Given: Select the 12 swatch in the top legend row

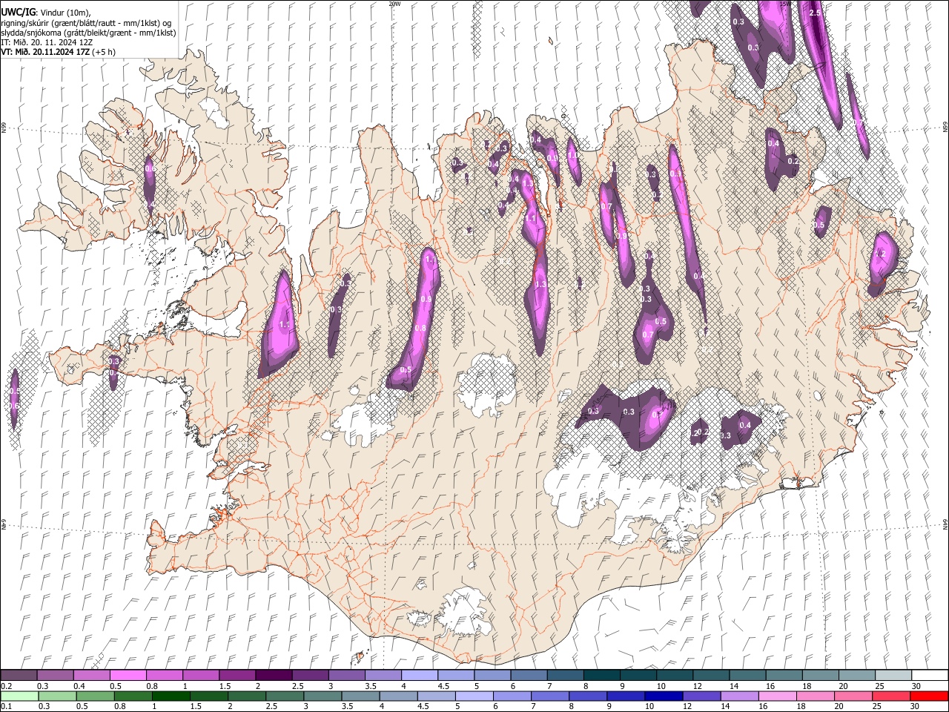Looking at the screenshot, I should point(710,675).
